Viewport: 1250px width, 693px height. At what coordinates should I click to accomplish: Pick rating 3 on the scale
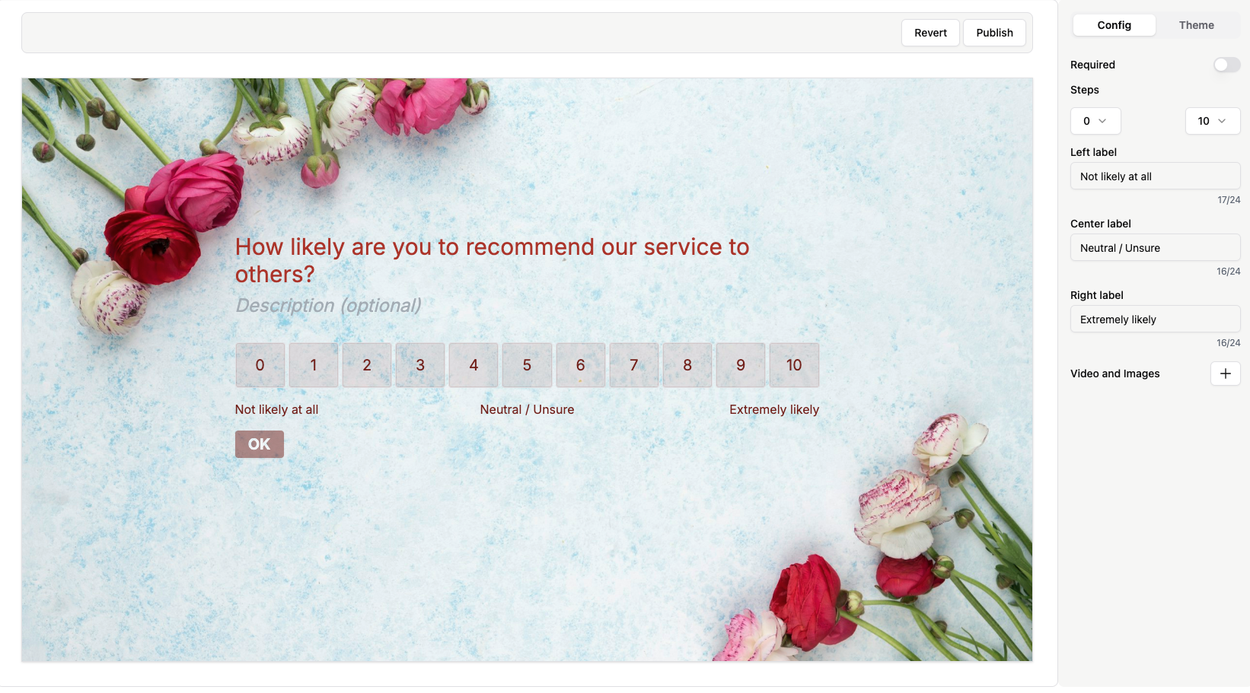(420, 365)
